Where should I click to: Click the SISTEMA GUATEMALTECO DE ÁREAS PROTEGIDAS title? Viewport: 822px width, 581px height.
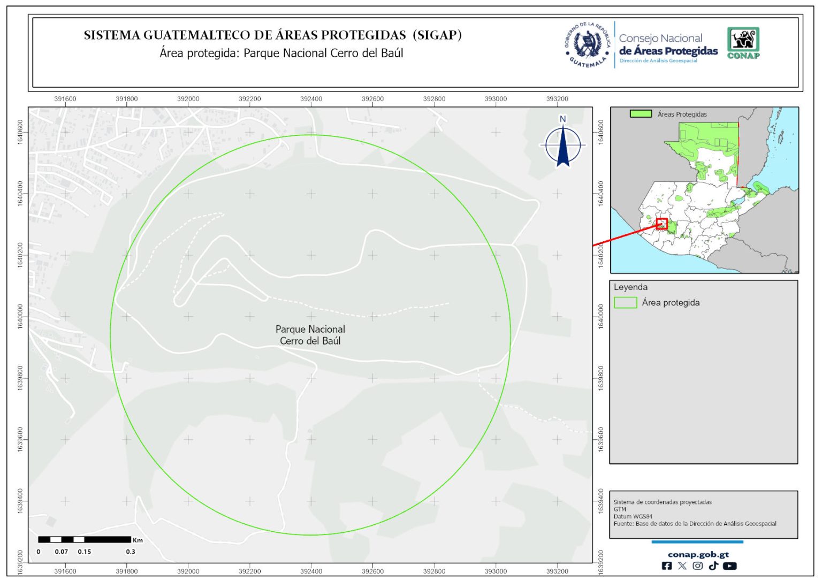(272, 35)
